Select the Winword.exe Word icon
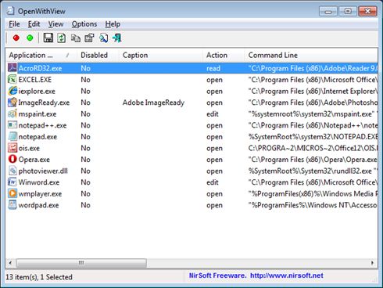 tap(13, 182)
